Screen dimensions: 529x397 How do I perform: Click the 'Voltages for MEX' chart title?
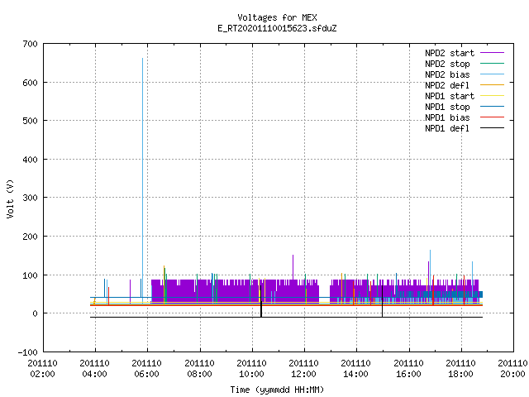pyautogui.click(x=277, y=17)
